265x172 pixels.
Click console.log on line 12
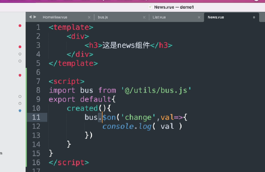click(127, 126)
